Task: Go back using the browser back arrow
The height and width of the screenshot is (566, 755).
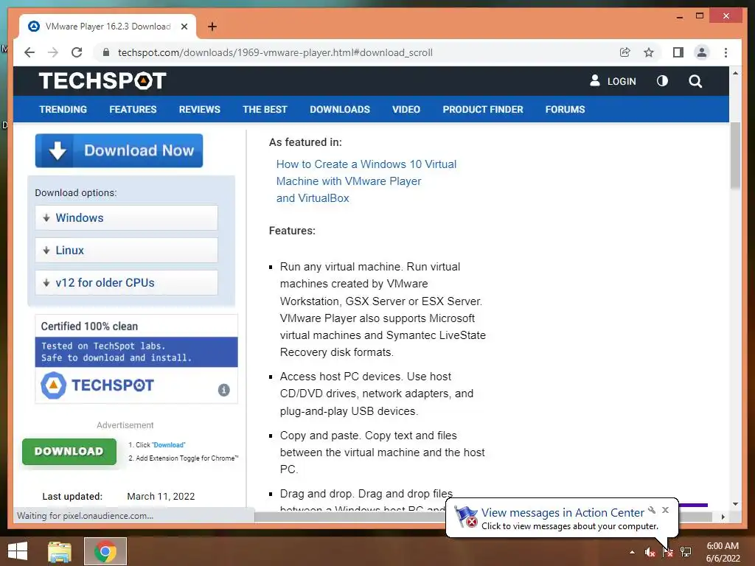Action: pyautogui.click(x=29, y=52)
